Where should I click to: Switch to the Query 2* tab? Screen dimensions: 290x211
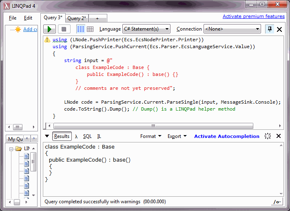pyautogui.click(x=77, y=18)
